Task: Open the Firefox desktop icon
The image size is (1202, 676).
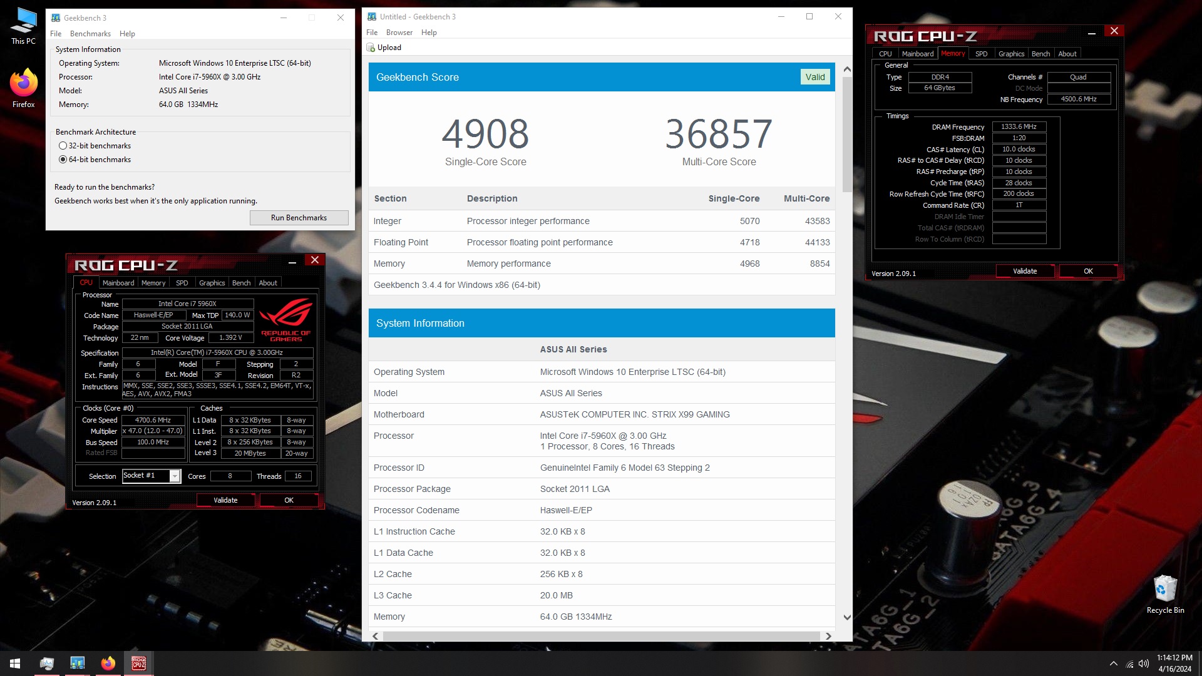Action: coord(23,88)
